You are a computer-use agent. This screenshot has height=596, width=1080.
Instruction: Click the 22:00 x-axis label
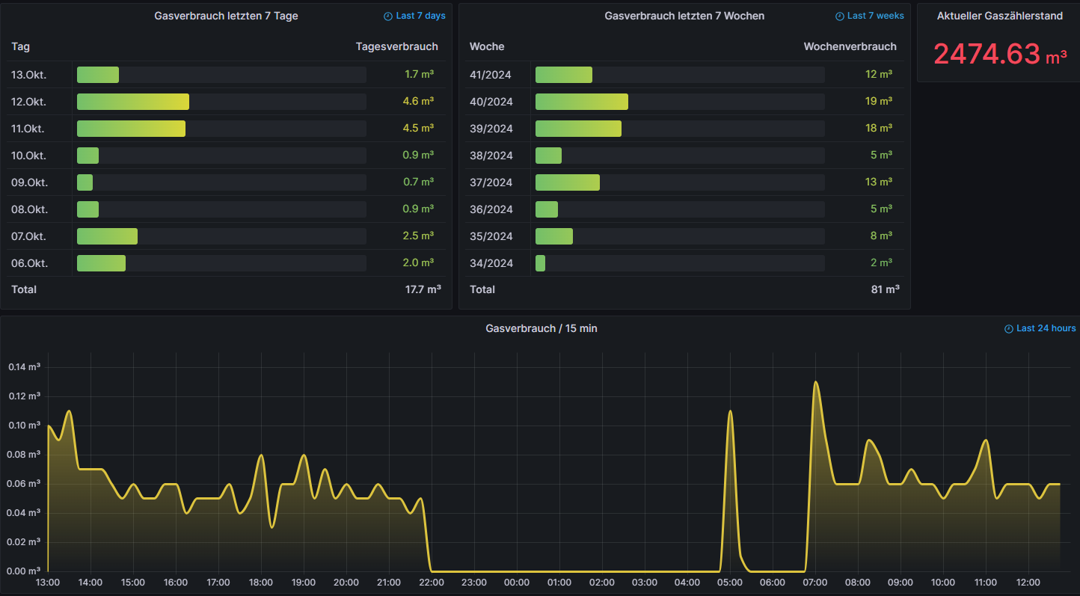[432, 583]
